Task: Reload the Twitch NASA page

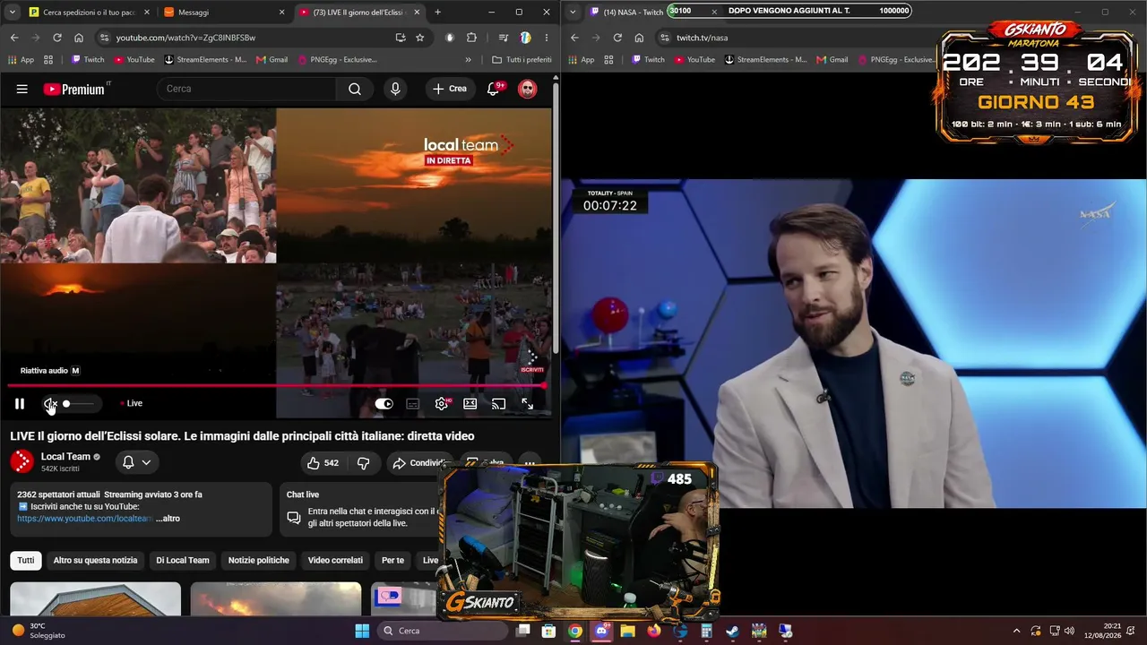Action: click(617, 38)
